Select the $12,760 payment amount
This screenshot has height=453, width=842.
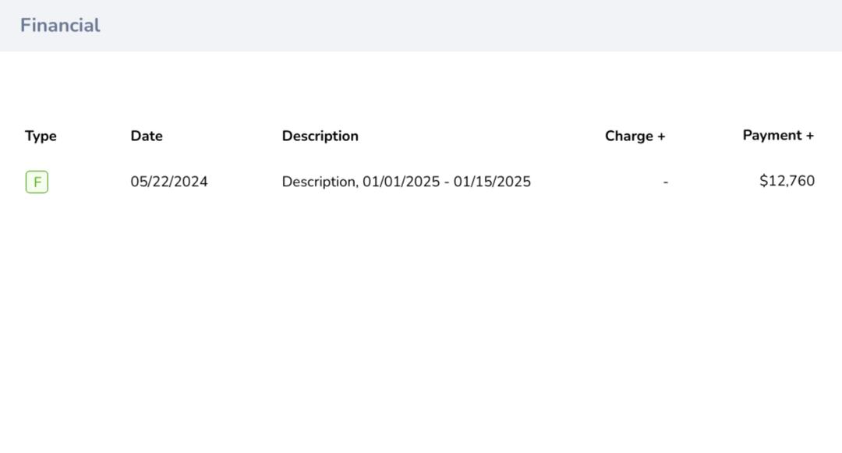787,181
